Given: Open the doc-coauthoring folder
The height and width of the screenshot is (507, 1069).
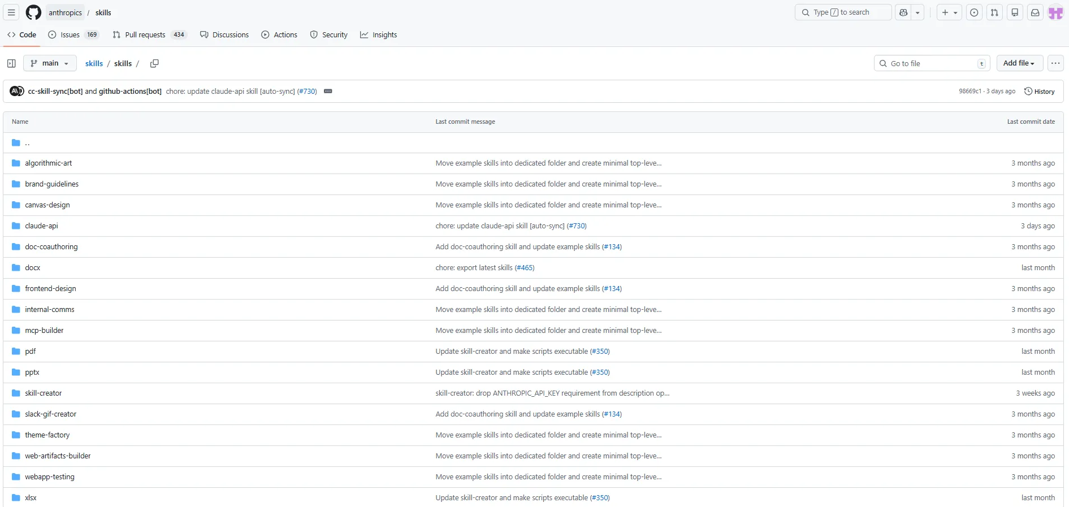Looking at the screenshot, I should 51,246.
